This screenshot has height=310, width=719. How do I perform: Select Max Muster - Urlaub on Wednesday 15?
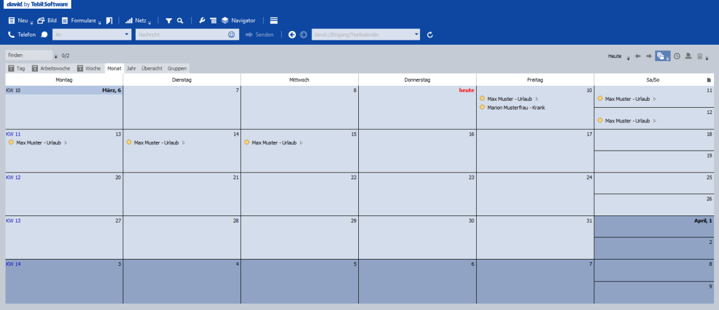tap(274, 142)
